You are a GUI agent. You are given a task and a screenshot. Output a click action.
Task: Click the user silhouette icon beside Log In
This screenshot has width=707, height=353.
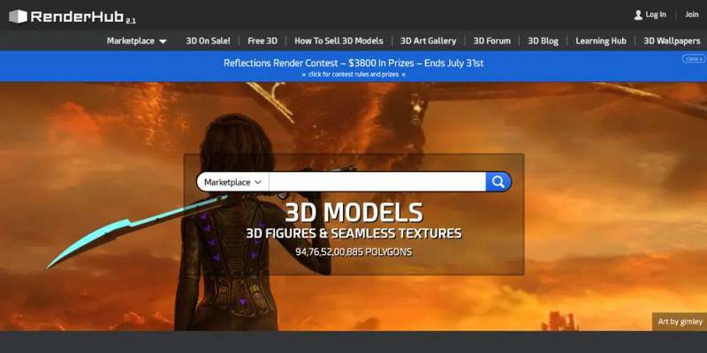click(638, 15)
